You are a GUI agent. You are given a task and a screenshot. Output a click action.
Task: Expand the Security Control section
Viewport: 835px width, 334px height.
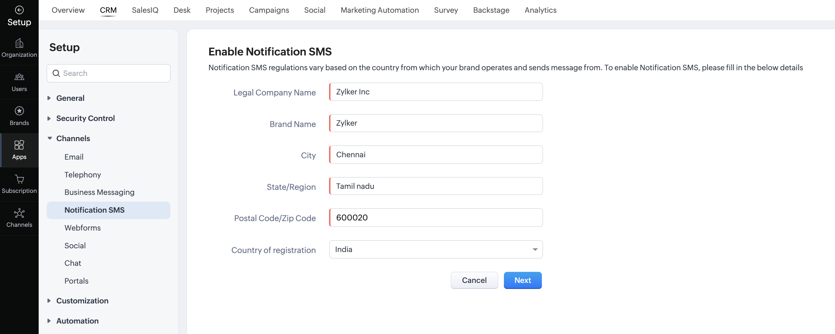coord(49,118)
